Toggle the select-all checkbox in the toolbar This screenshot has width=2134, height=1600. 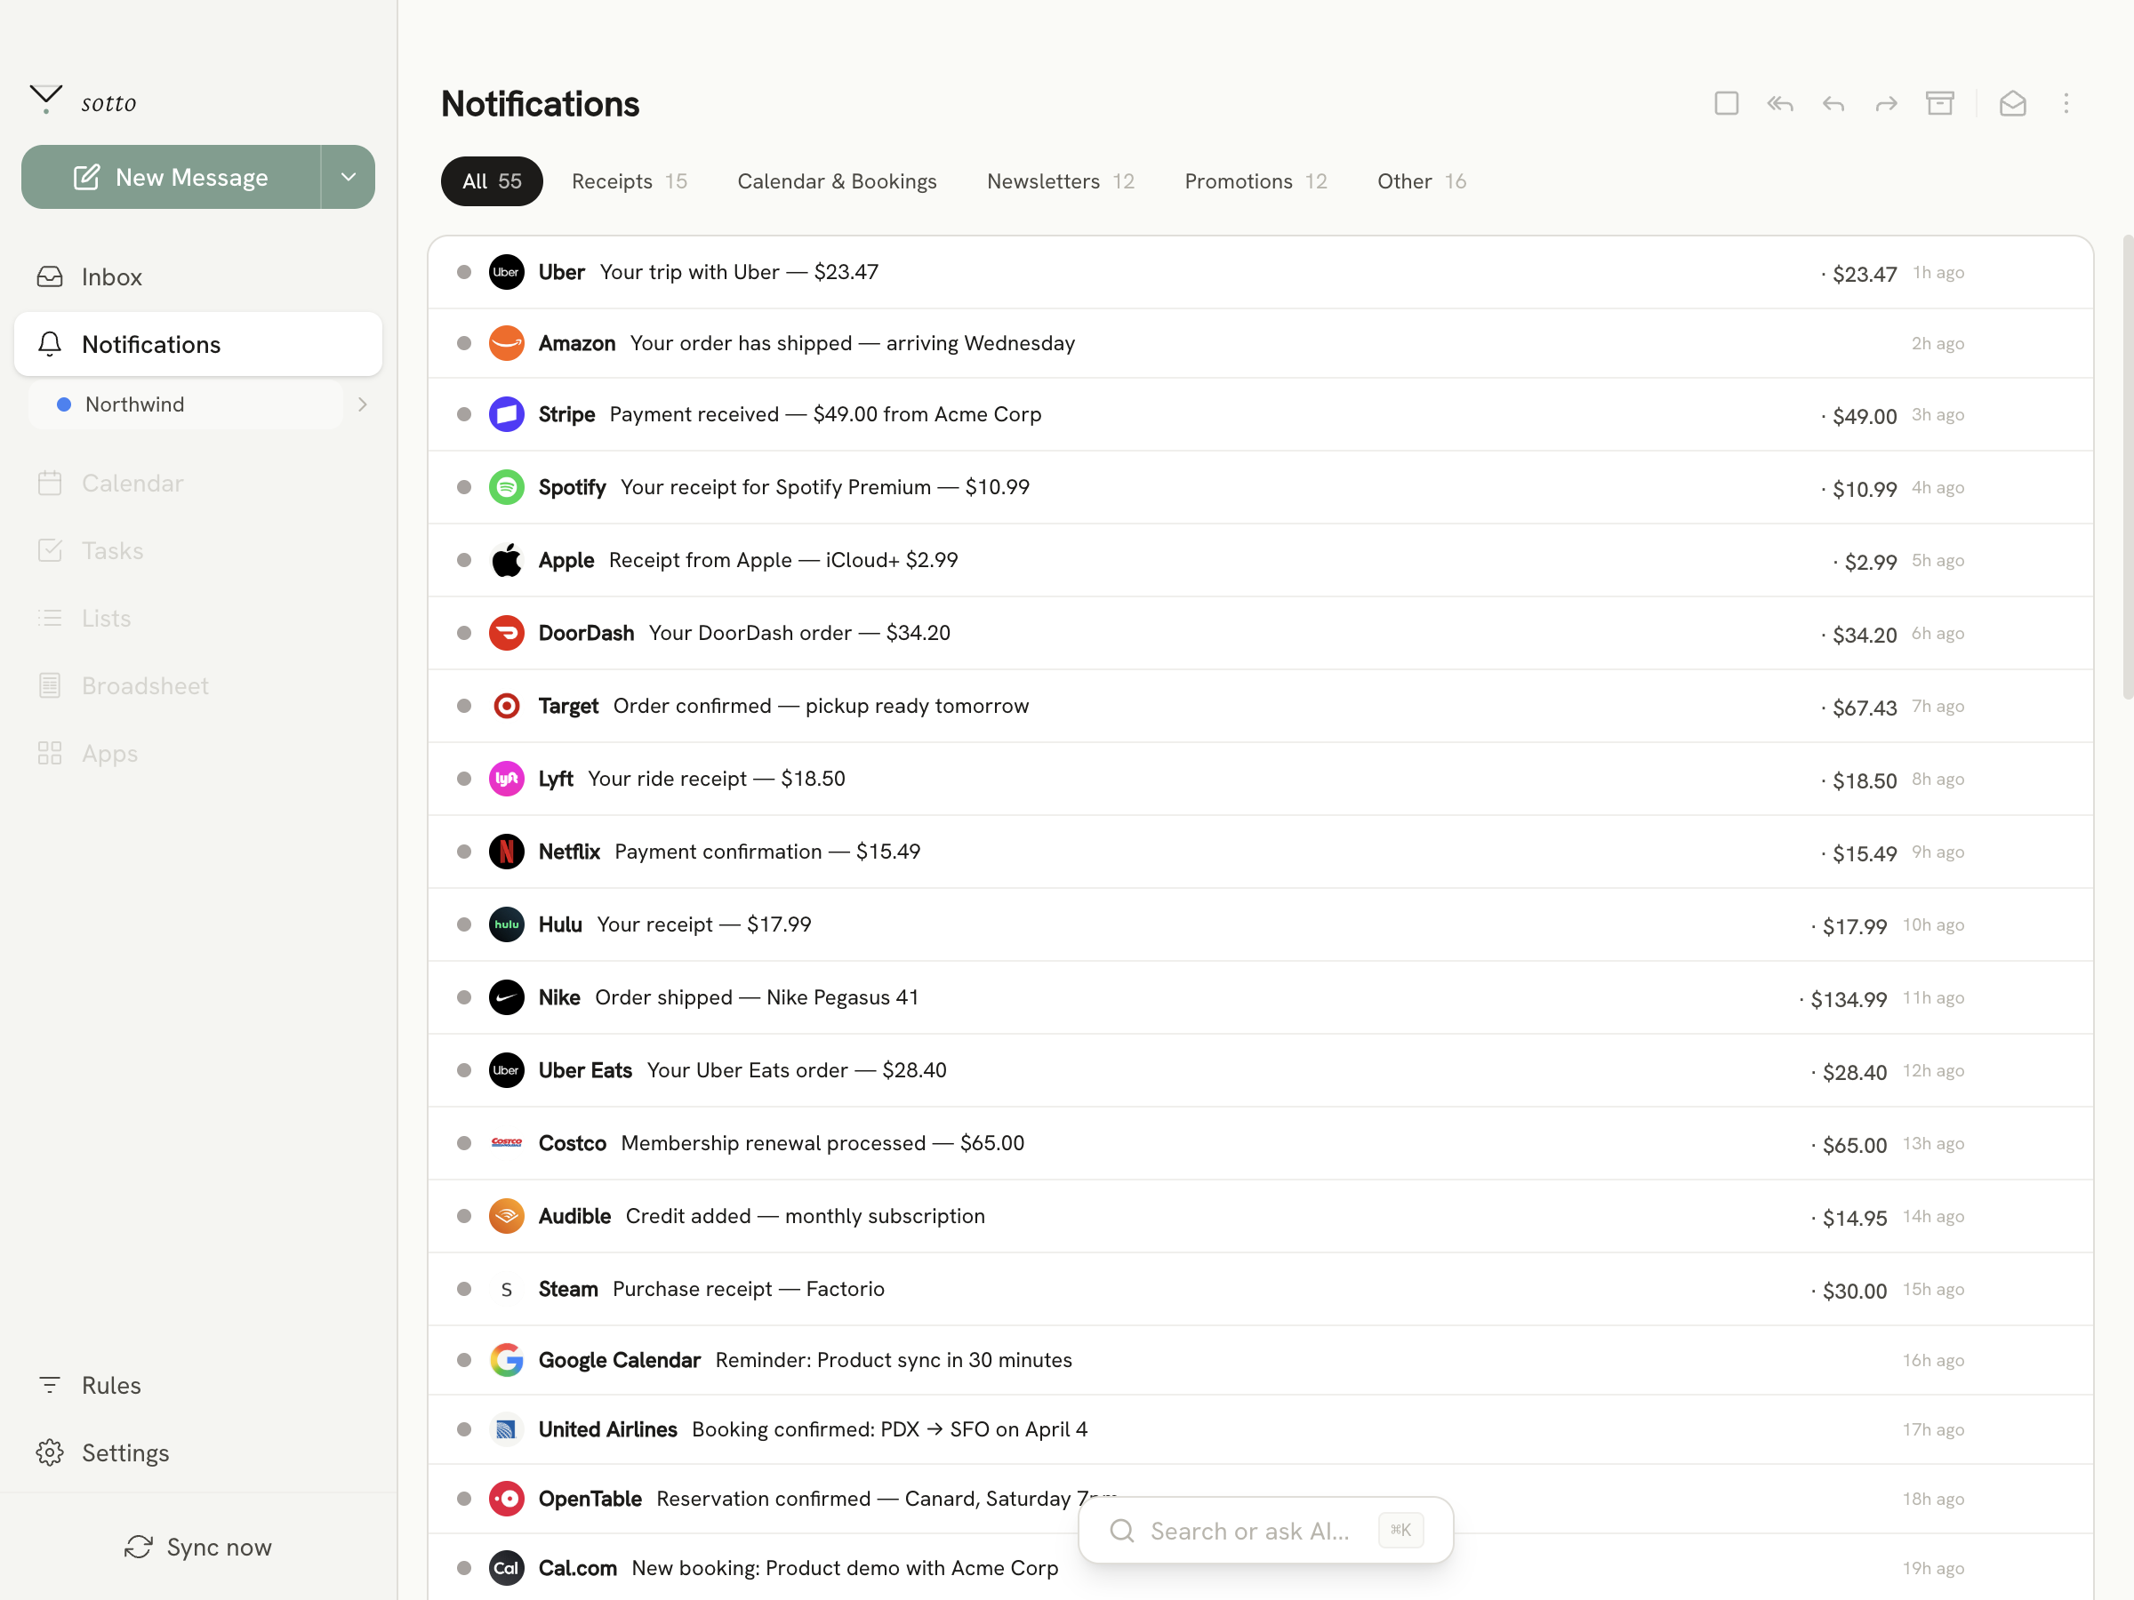(1727, 103)
